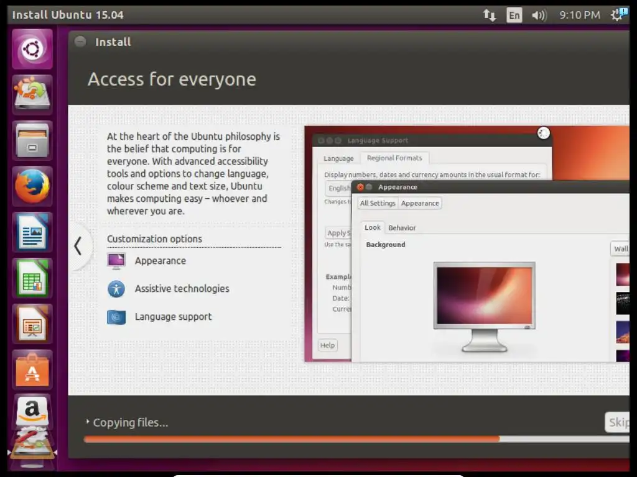Image resolution: width=637 pixels, height=477 pixels.
Task: Select the dark black wallpaper thumbnail
Action: (623, 303)
